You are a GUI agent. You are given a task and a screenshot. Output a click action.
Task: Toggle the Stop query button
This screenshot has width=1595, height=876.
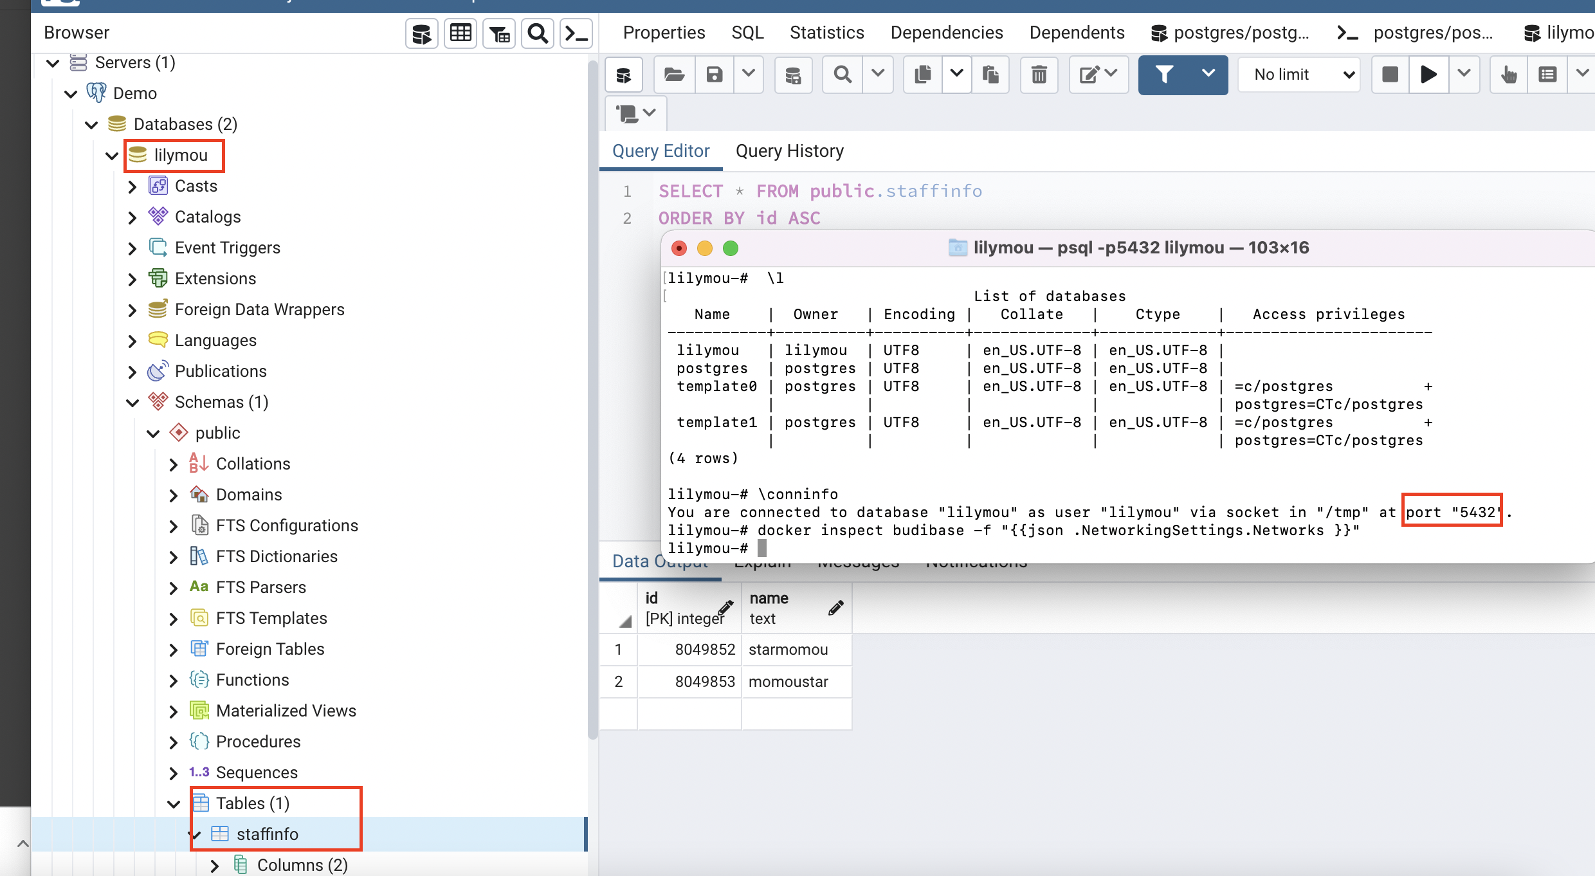click(x=1389, y=74)
